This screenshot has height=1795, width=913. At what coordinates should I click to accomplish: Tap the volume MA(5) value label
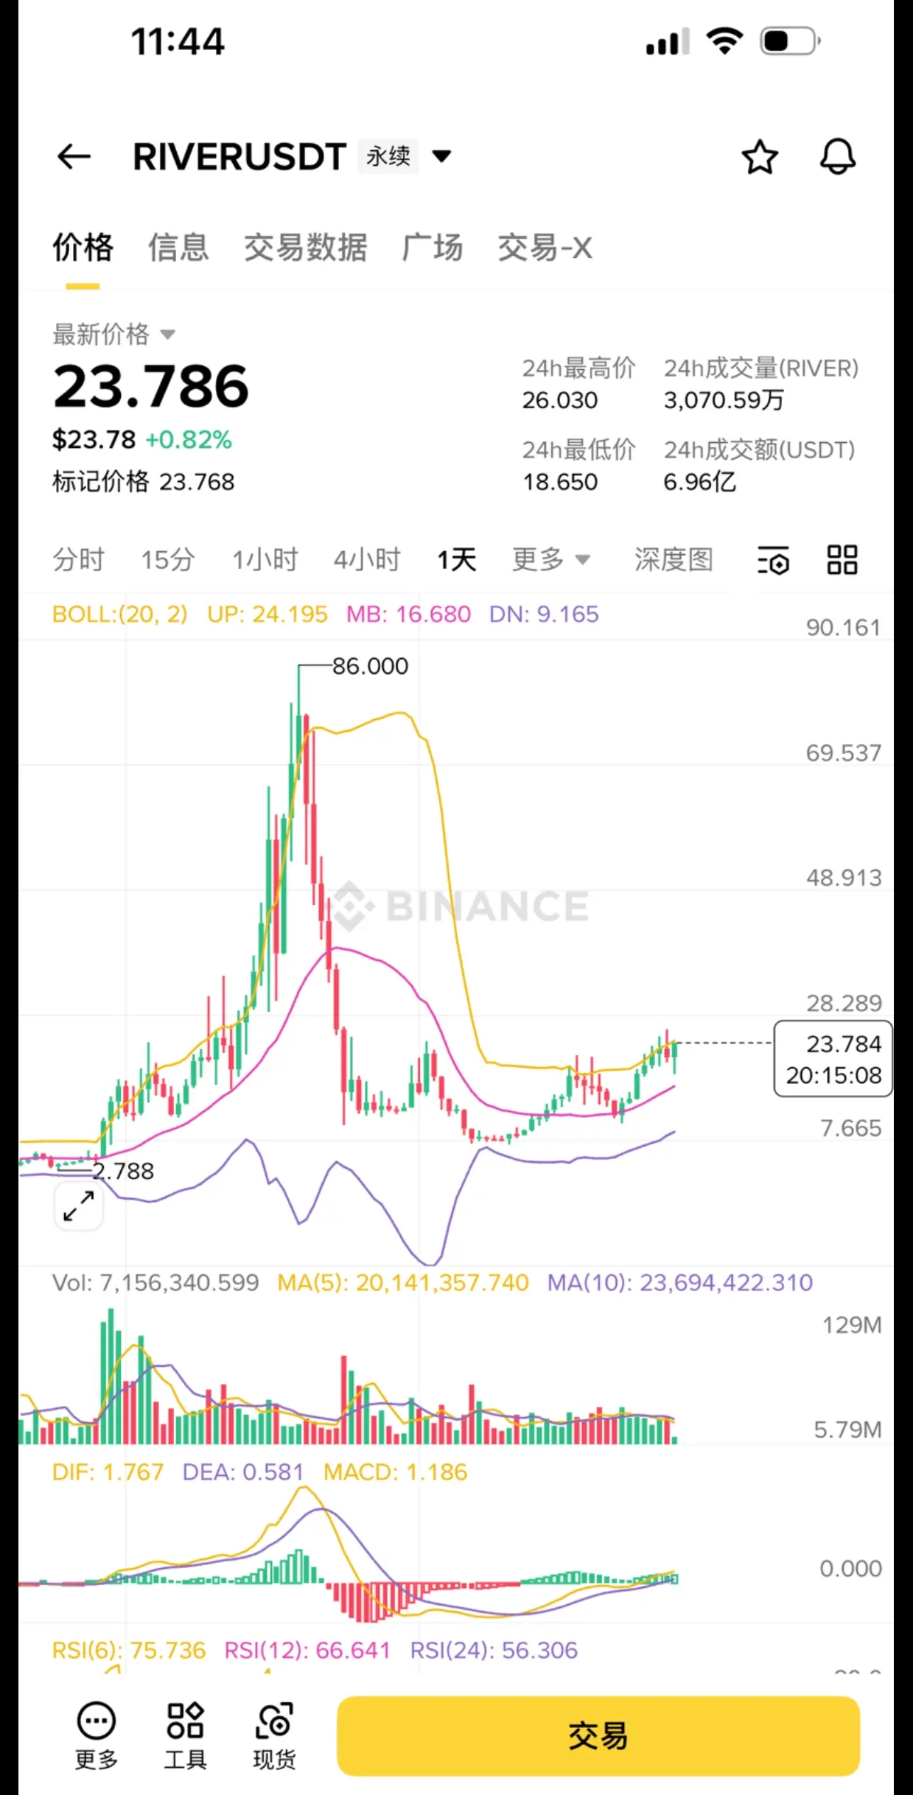coord(403,1282)
